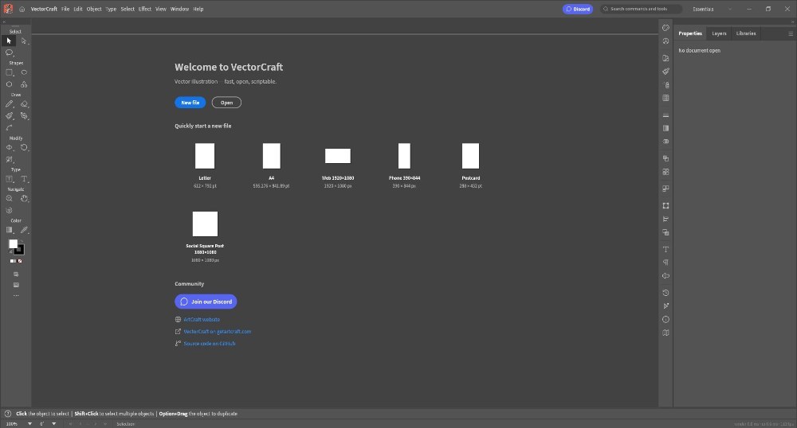Open the zoom level 100% dropdown arrow
The height and width of the screenshot is (428, 797).
29,424
